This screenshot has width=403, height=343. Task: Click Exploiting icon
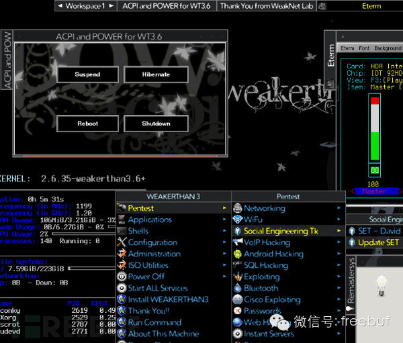pos(238,277)
